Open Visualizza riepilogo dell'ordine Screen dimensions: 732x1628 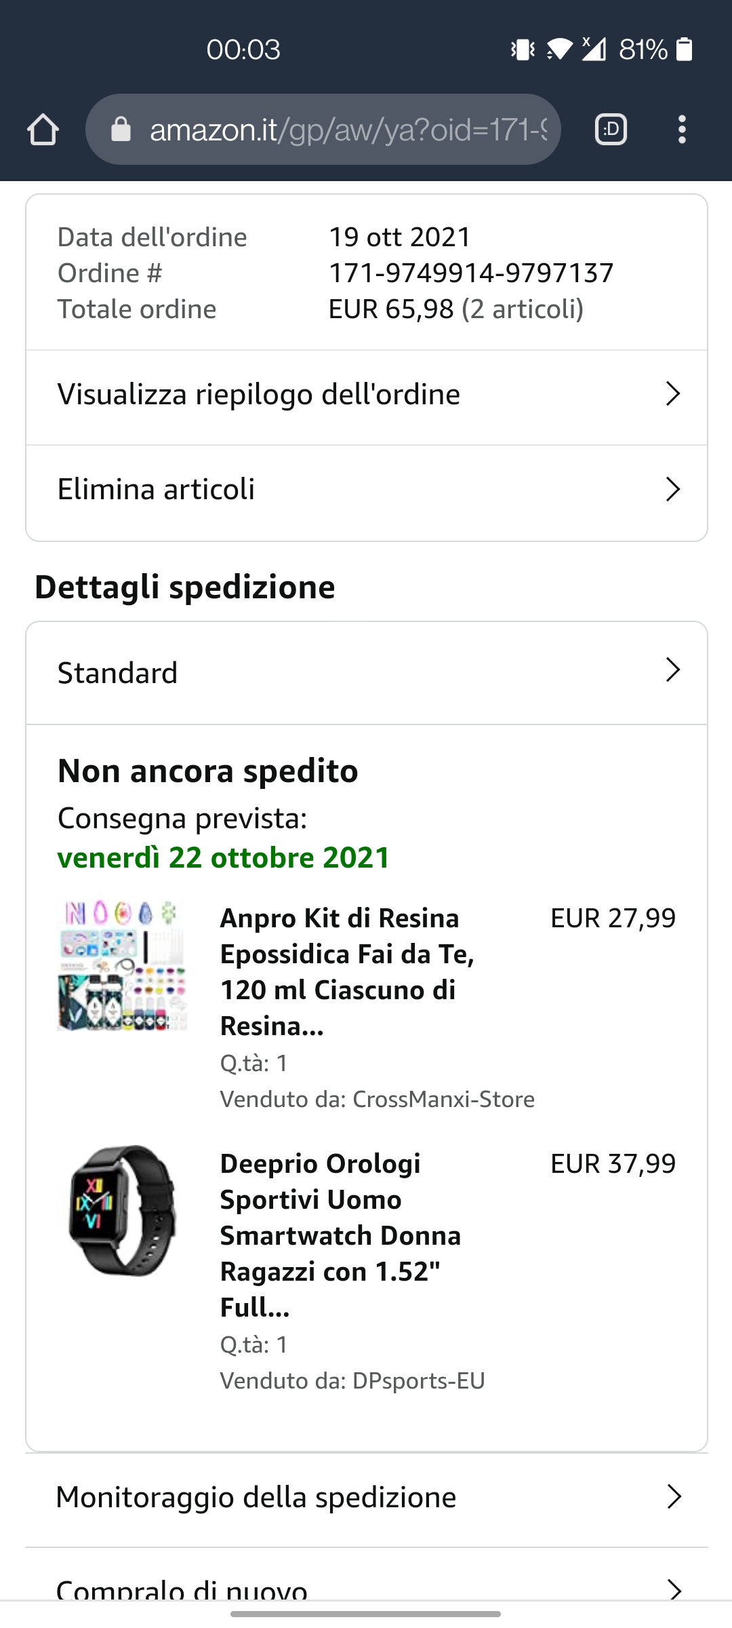259,395
